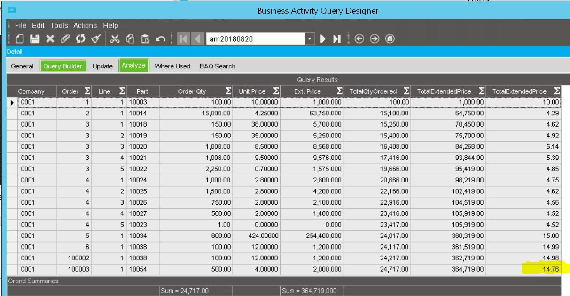Save the query with the floppy disk icon
This screenshot has width=570, height=296.
[36, 39]
